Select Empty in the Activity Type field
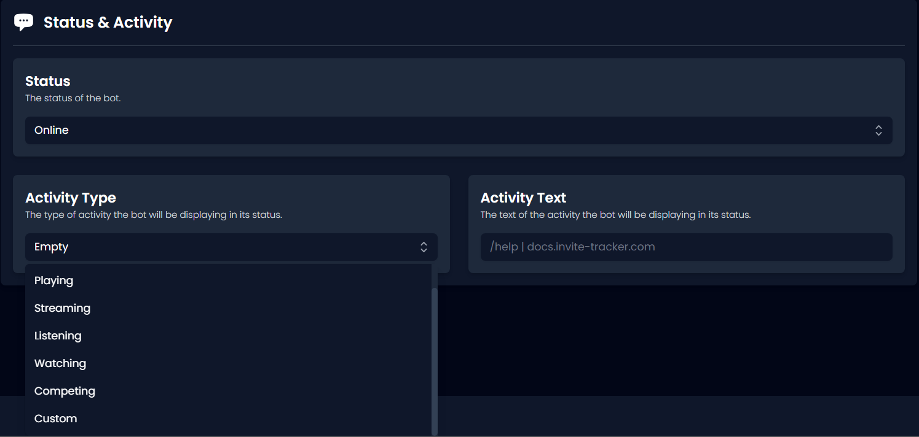919x437 pixels. [x=51, y=247]
